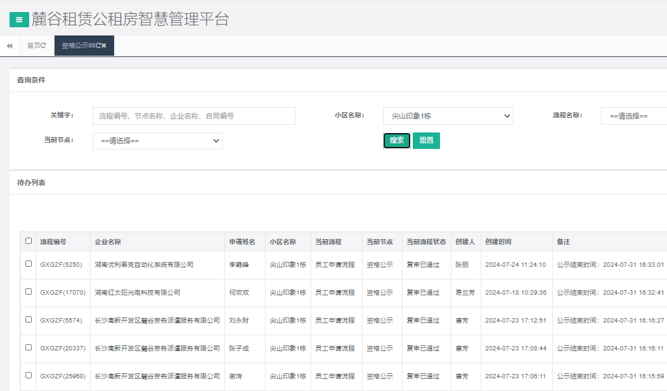Screen dimensions: 667x391
Task: Check the row for applicant 张子成
Action: click(27, 348)
